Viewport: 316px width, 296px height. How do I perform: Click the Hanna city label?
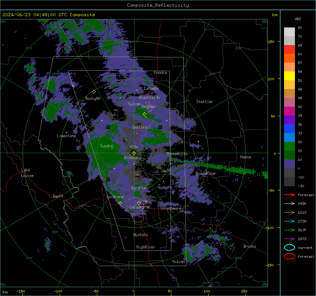point(245,157)
